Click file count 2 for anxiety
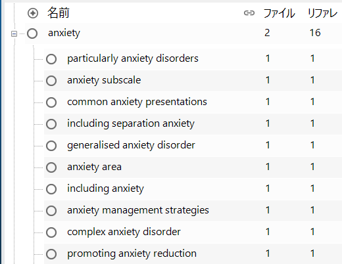 [x=267, y=33]
